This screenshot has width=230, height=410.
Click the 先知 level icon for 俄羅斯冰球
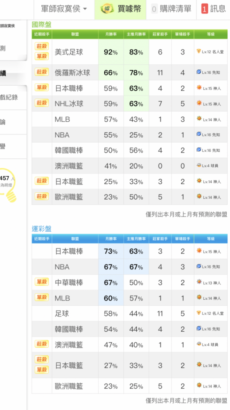pos(198,72)
